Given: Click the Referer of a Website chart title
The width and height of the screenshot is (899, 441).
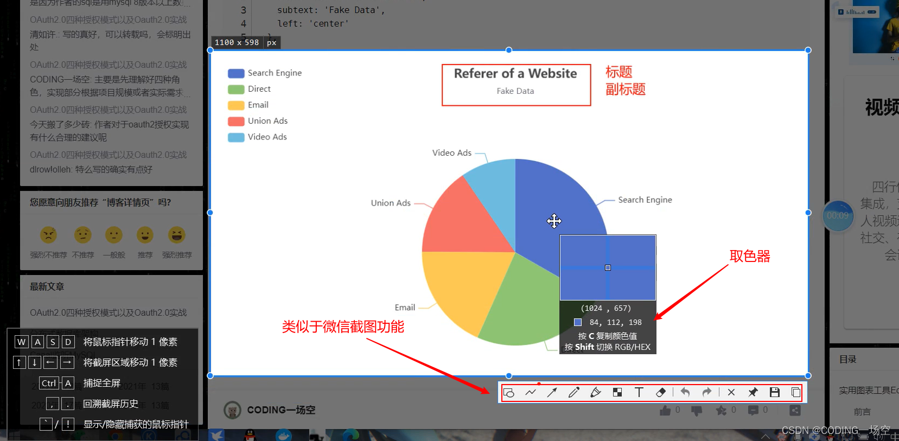Looking at the screenshot, I should 515,73.
